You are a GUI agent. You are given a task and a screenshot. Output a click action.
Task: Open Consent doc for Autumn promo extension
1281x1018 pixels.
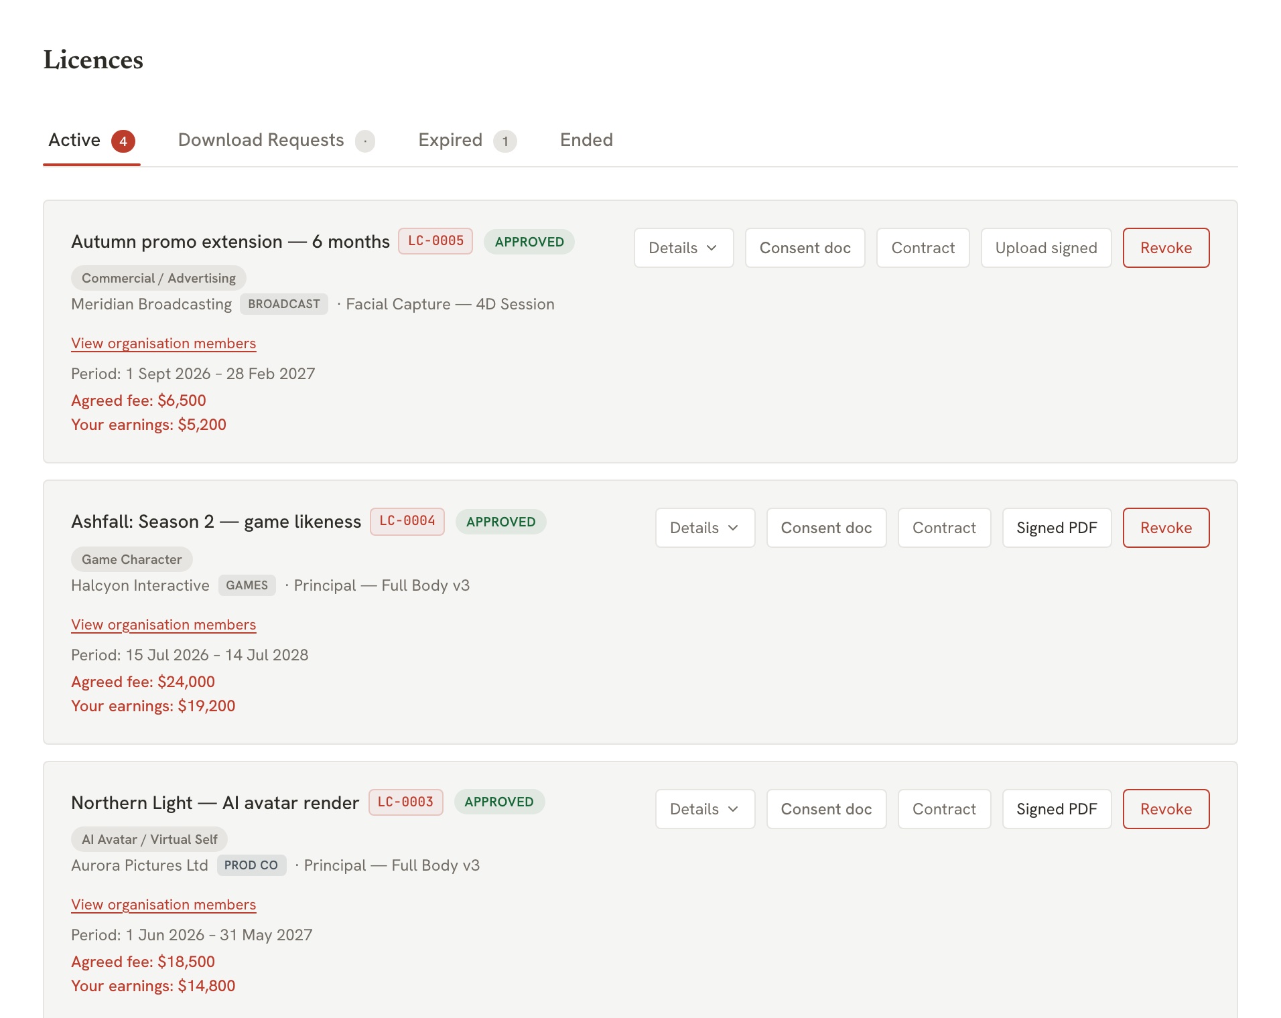point(805,248)
